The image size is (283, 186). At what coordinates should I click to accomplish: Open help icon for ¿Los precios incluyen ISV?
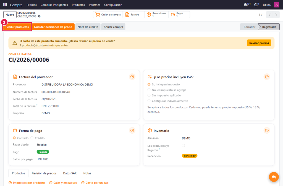click(x=267, y=77)
